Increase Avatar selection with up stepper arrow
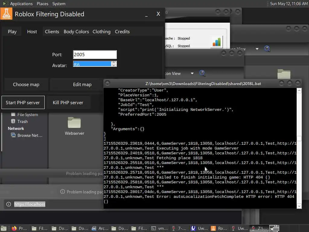The height and width of the screenshot is (232, 309). pos(114,62)
